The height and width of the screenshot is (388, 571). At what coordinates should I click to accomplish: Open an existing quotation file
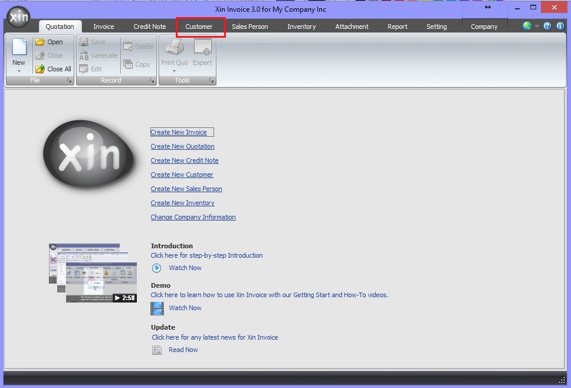[x=49, y=42]
